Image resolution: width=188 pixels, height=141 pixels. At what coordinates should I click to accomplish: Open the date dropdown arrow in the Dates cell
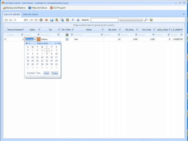click(x=38, y=39)
